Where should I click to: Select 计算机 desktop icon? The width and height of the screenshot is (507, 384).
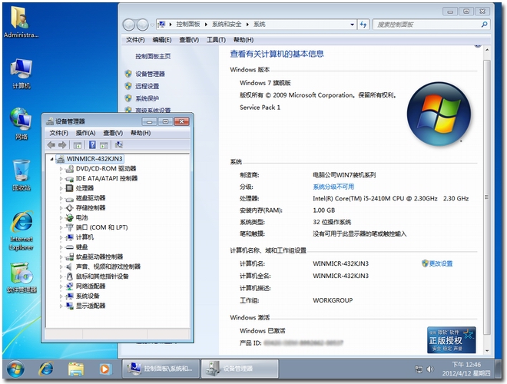point(22,74)
